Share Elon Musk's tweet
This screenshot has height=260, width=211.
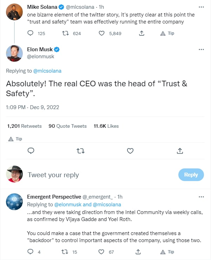[x=180, y=151]
